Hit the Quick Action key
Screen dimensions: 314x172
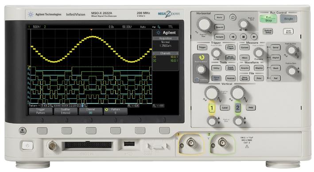(230, 68)
